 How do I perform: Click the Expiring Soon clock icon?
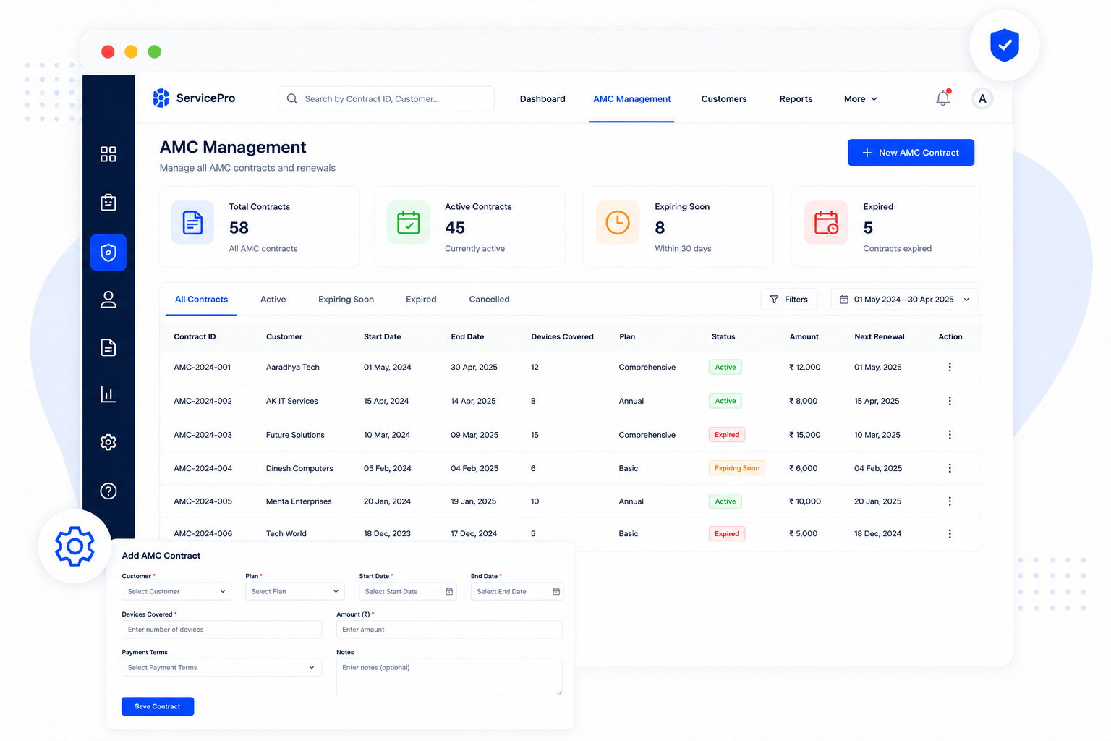tap(618, 222)
